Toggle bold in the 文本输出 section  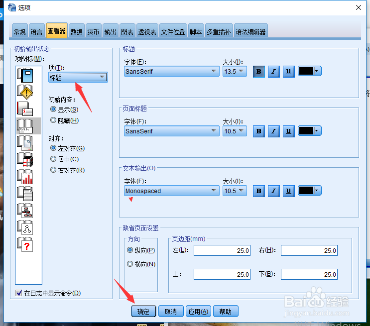[259, 191]
